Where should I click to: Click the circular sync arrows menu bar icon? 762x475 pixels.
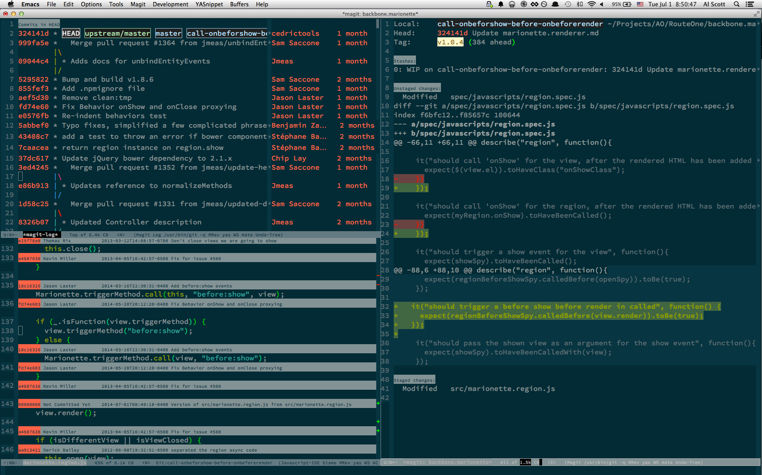coord(524,4)
